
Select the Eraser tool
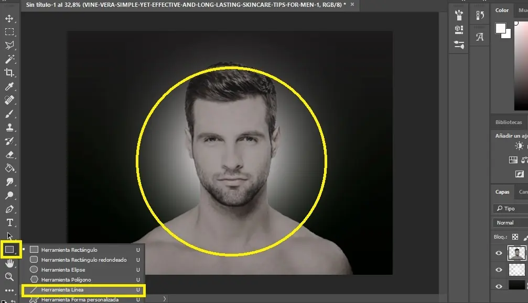click(9, 155)
